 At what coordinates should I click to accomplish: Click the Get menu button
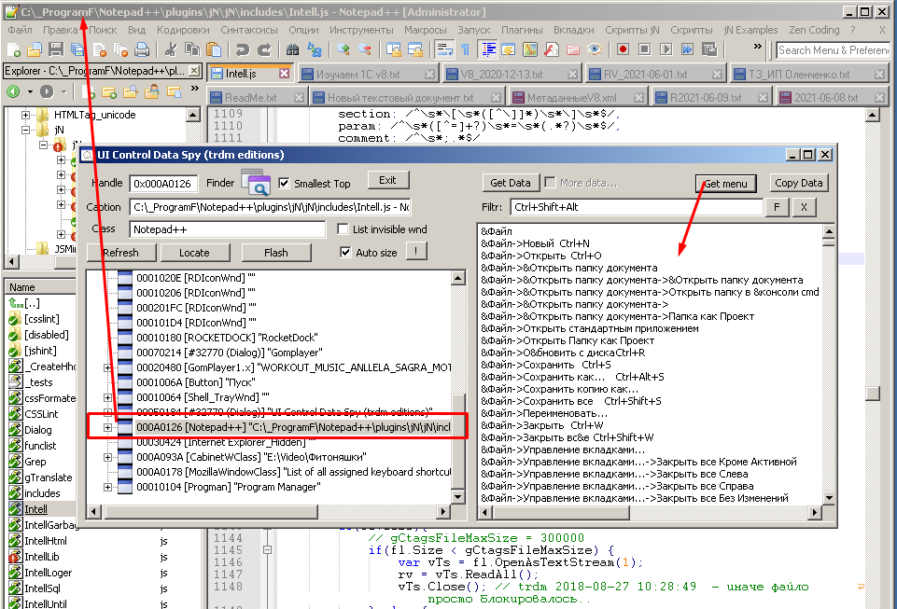[x=725, y=184]
